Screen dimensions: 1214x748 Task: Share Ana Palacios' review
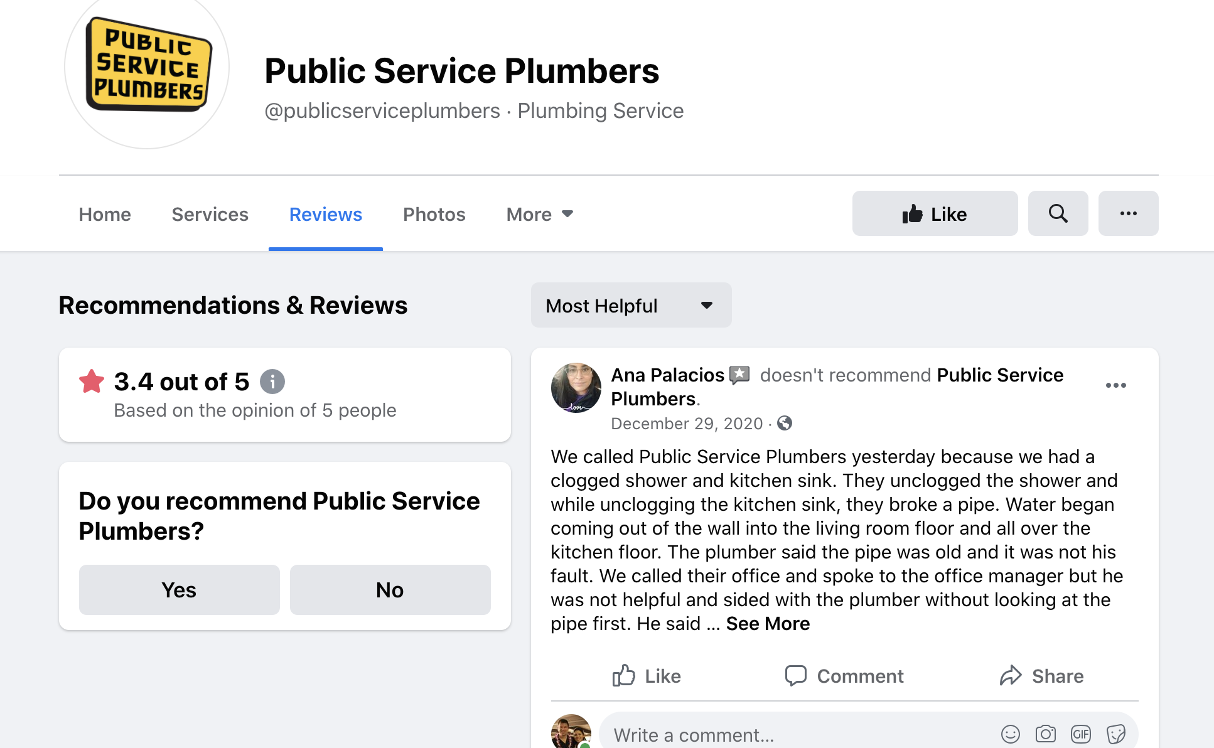(x=1041, y=676)
